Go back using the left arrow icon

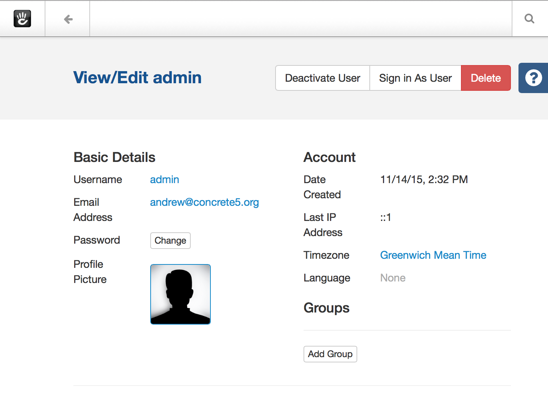coord(68,19)
